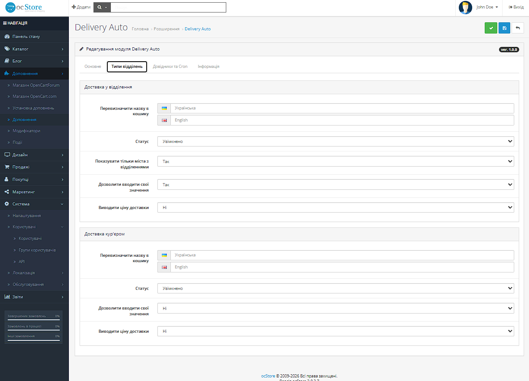Open Установка доповнень menu item

click(x=33, y=108)
